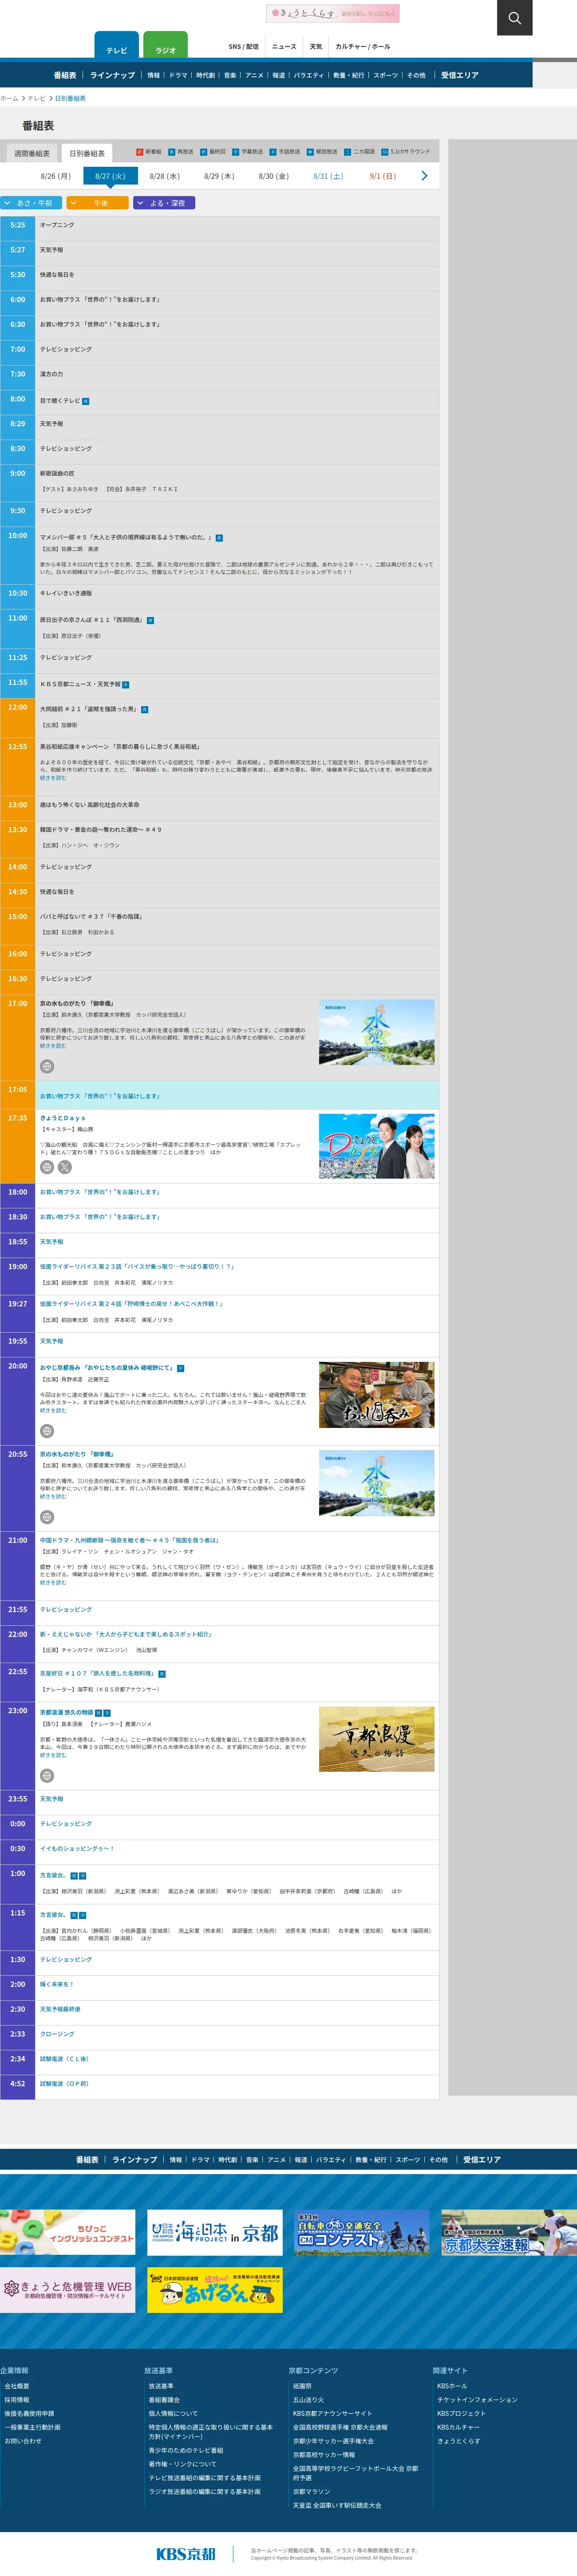Open website globe icon for きょうとDays
This screenshot has width=577, height=2576.
click(x=47, y=1167)
